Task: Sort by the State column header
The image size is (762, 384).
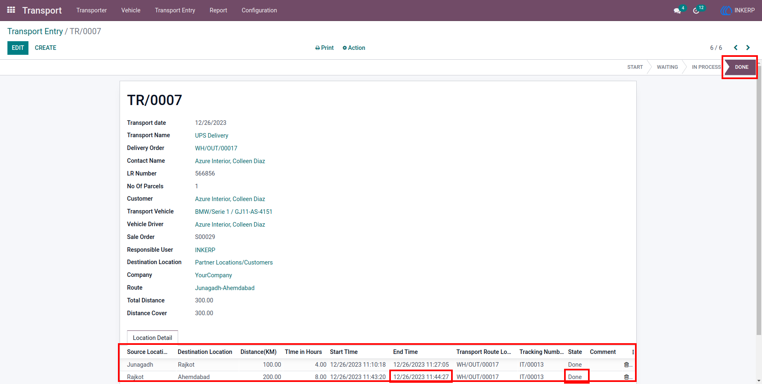Action: (575, 352)
